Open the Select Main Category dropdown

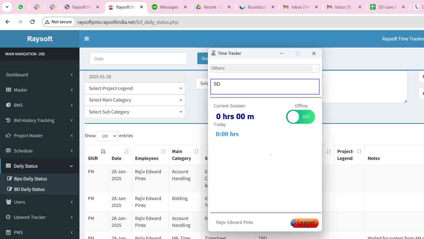pos(135,100)
